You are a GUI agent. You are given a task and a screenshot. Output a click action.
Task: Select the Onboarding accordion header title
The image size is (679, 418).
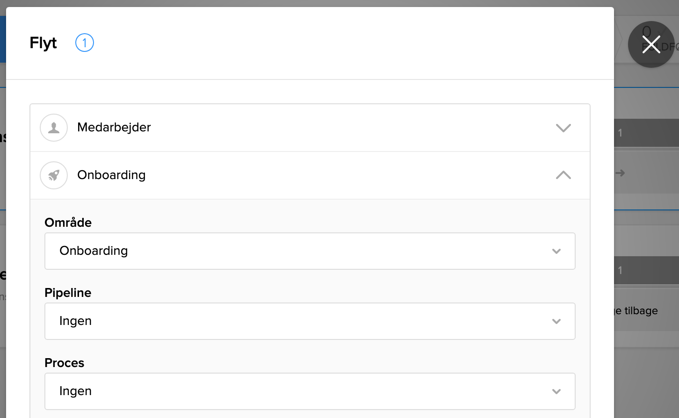[111, 175]
